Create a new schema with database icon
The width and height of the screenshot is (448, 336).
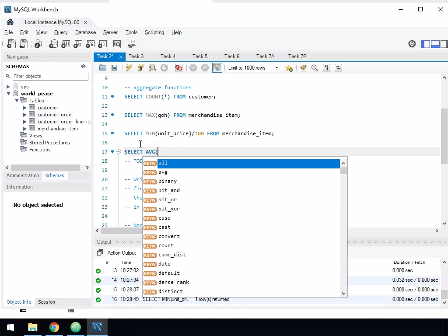tap(53, 44)
